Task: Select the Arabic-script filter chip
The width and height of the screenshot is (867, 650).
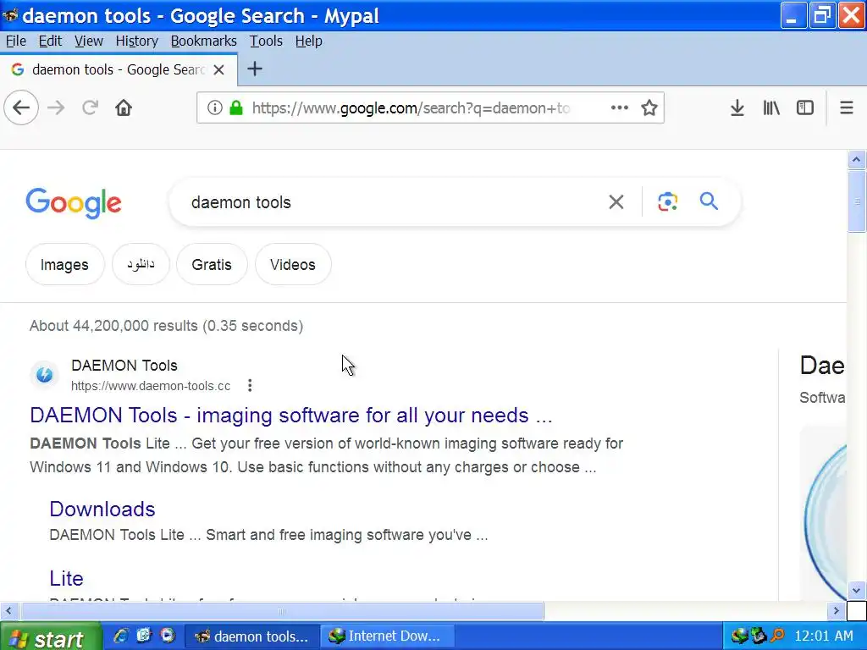Action: [x=141, y=264]
